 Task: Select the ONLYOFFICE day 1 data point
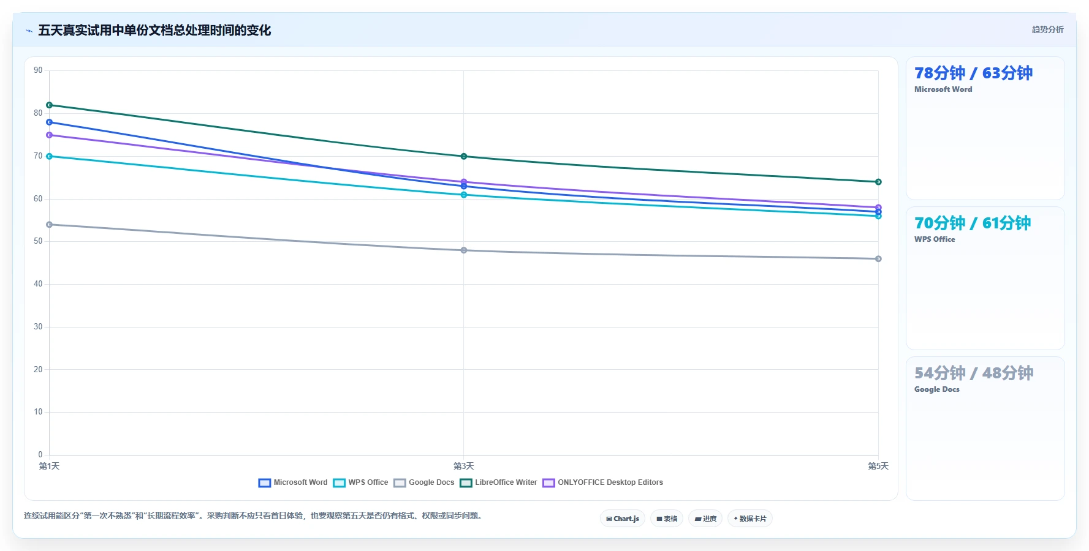50,135
